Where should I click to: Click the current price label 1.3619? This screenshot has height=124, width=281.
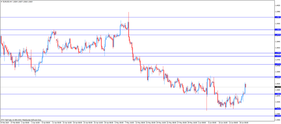(278, 87)
